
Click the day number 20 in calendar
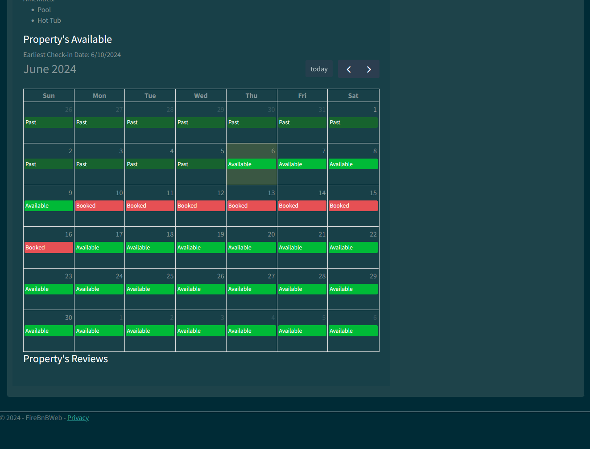(271, 234)
